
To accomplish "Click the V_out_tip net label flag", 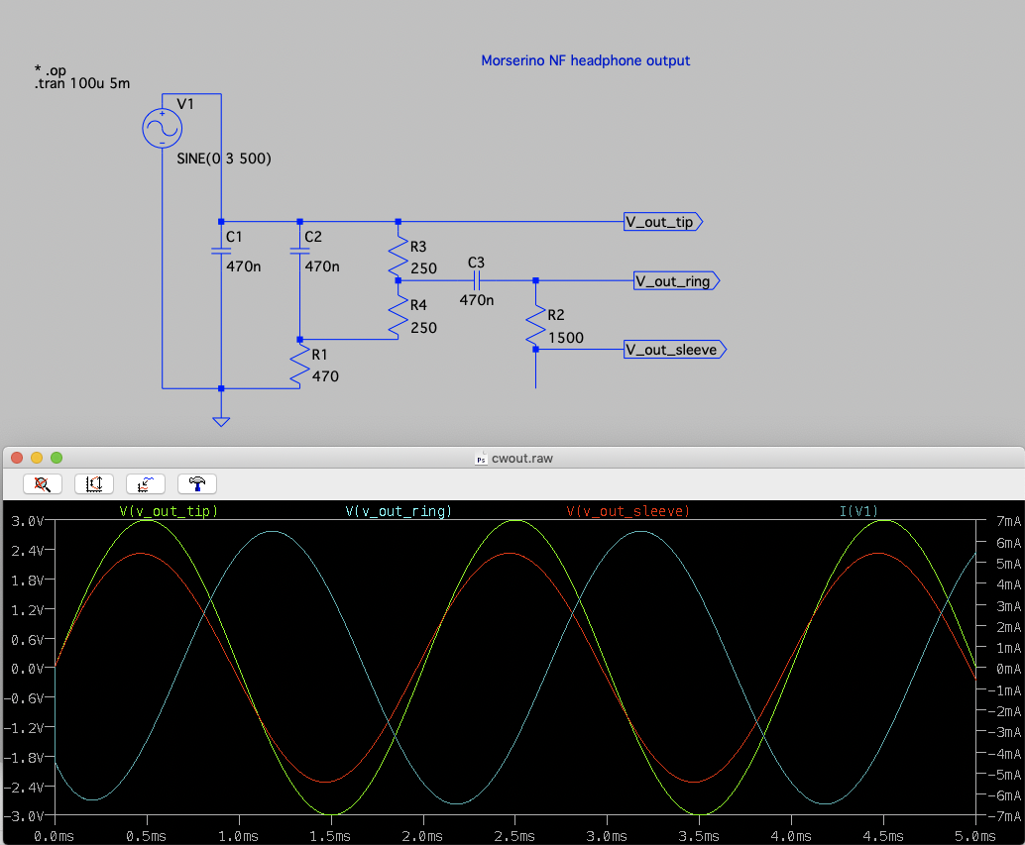I will [663, 222].
